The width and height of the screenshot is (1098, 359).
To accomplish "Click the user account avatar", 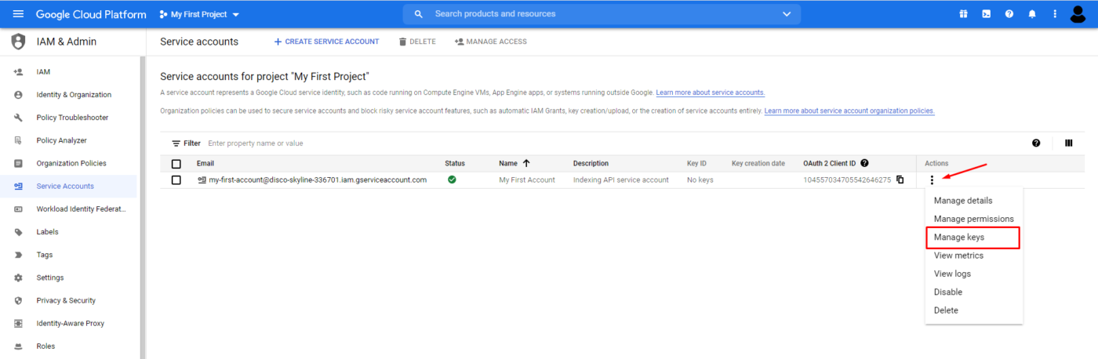I will click(1078, 14).
